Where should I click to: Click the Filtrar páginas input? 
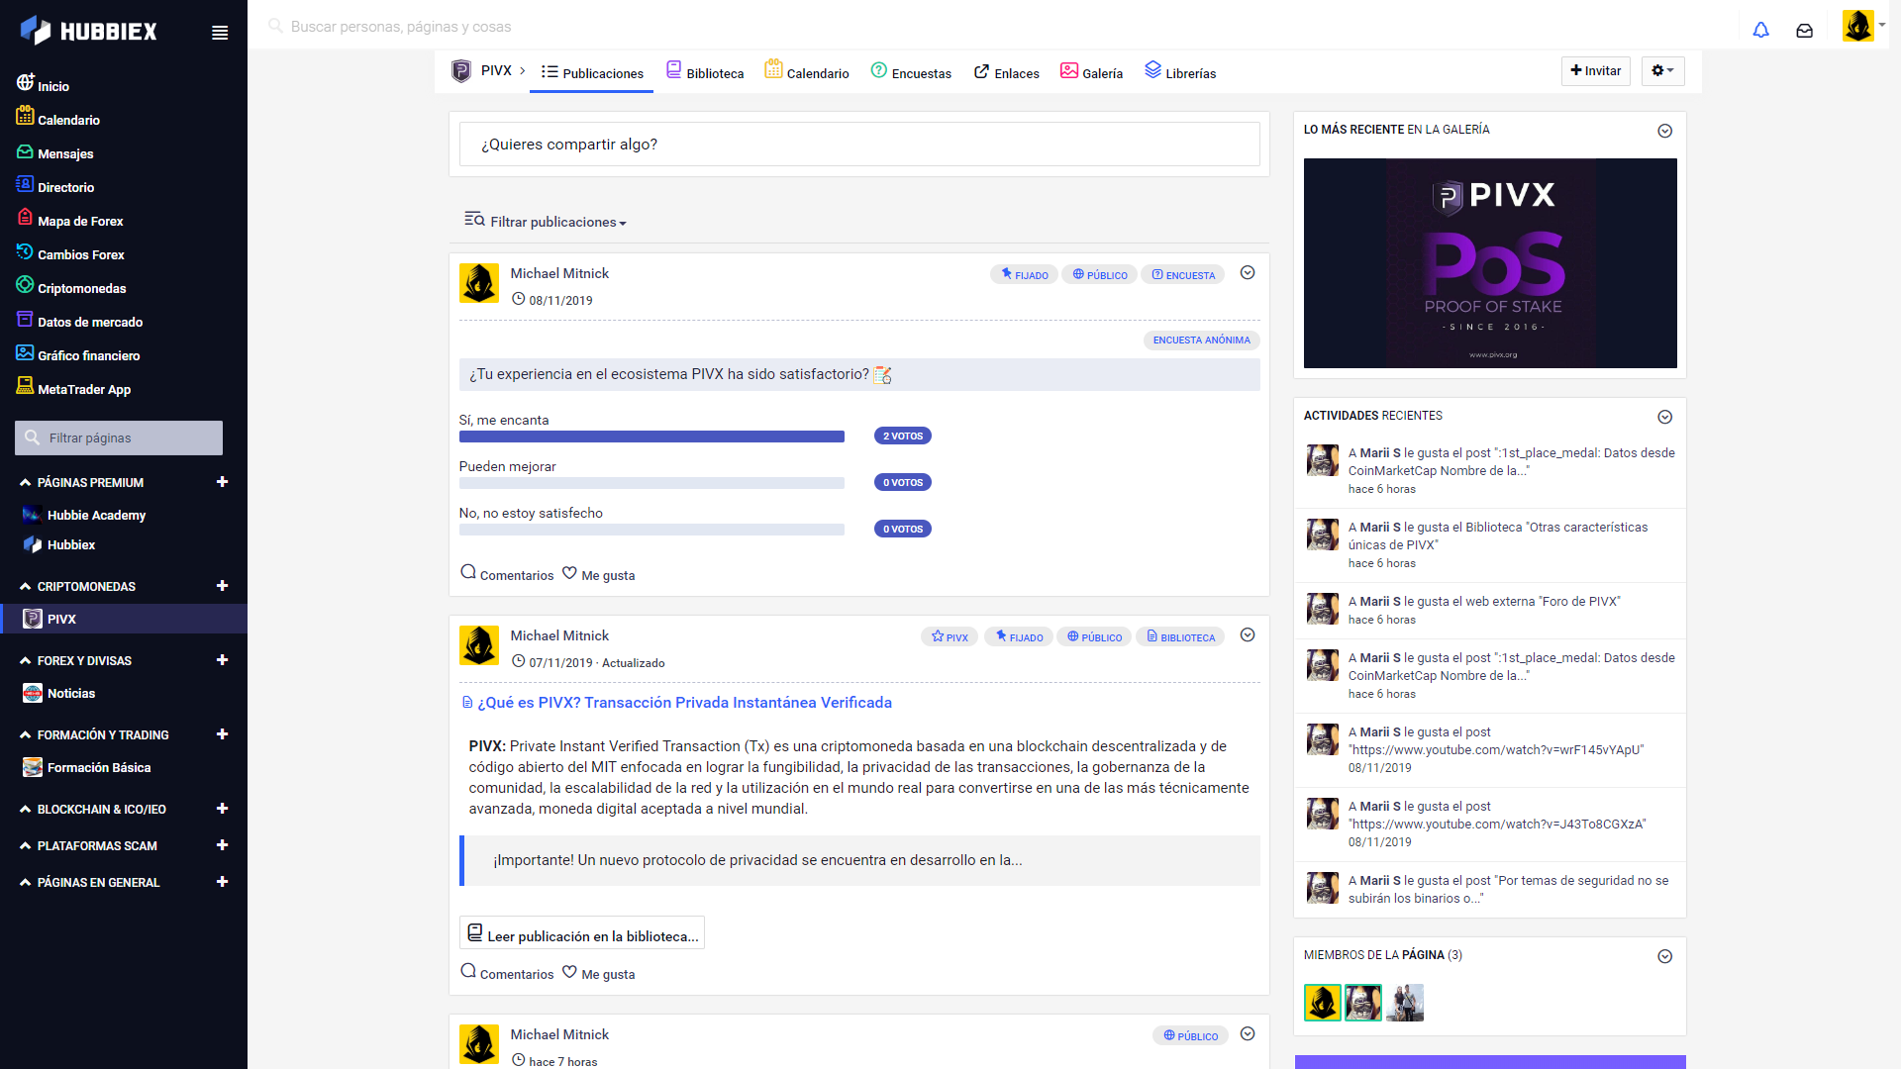pyautogui.click(x=119, y=437)
